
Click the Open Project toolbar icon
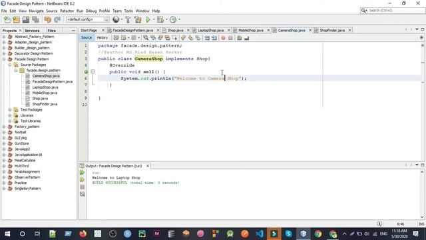tap(26, 19)
